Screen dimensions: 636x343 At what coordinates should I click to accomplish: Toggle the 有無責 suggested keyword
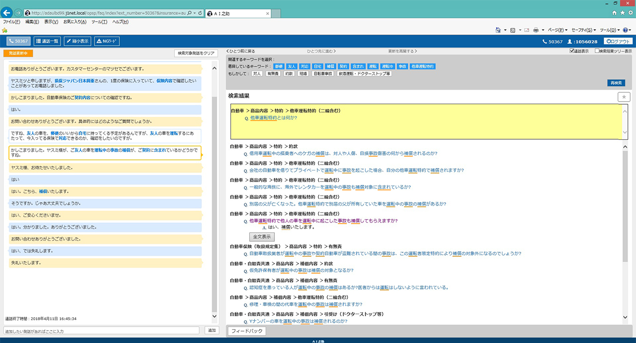tap(273, 73)
